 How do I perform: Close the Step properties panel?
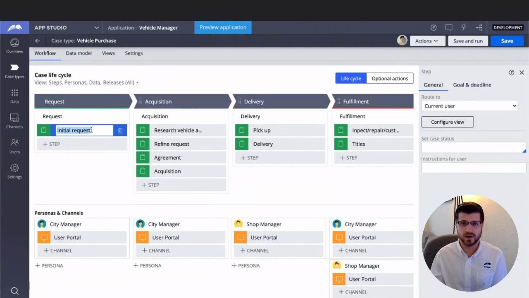coord(522,72)
